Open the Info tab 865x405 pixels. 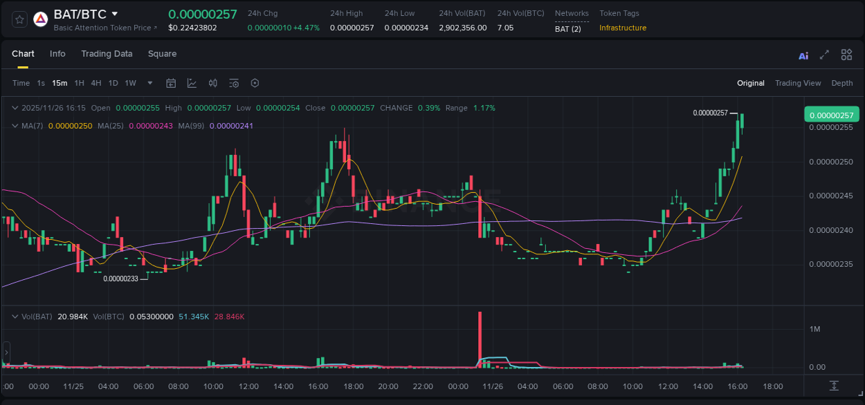click(57, 54)
